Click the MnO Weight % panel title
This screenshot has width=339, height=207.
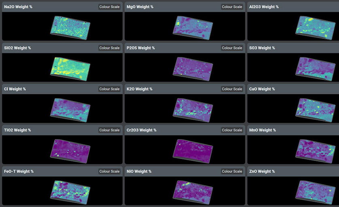(x=262, y=130)
